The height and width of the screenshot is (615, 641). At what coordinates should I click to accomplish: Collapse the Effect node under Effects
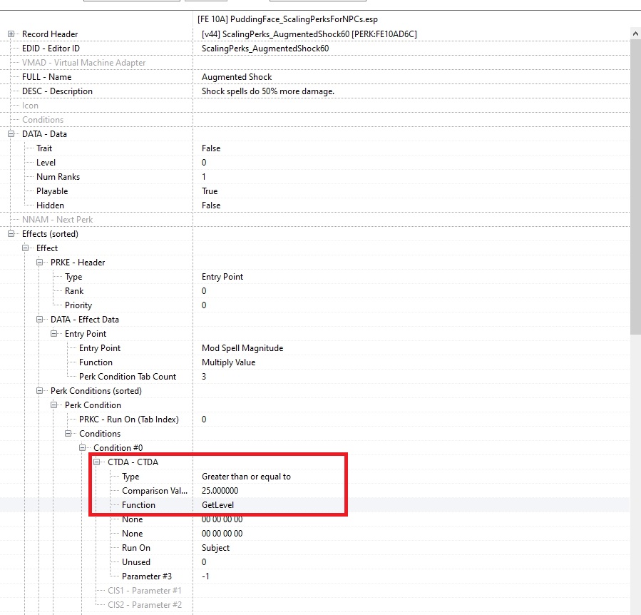26,248
